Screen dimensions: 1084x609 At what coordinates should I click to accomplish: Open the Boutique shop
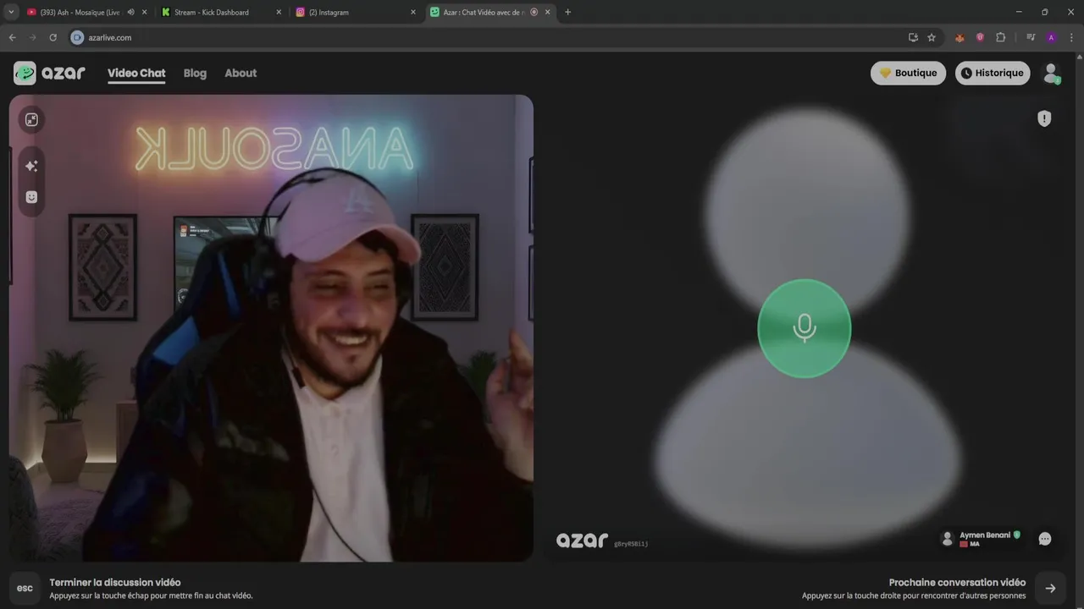point(908,73)
